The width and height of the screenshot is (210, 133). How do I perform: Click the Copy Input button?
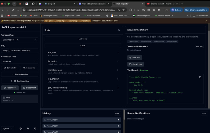[135, 64]
